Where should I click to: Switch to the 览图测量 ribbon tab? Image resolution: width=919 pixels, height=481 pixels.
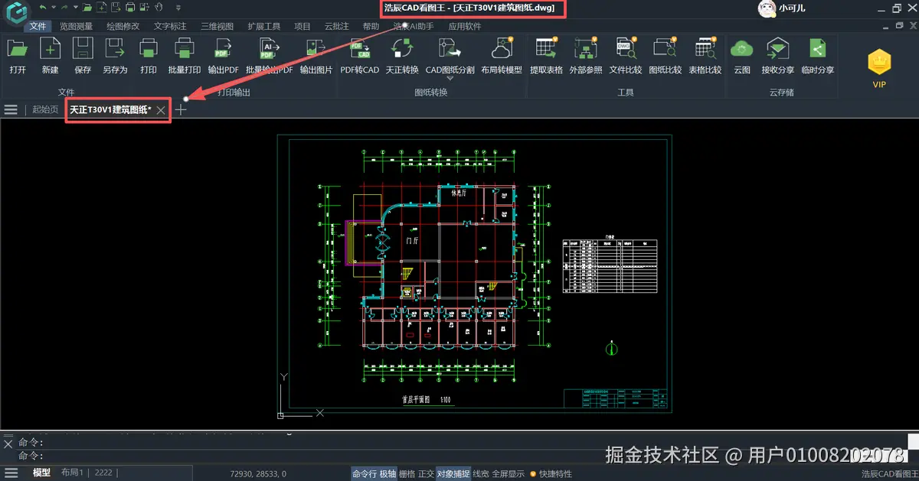click(x=77, y=26)
